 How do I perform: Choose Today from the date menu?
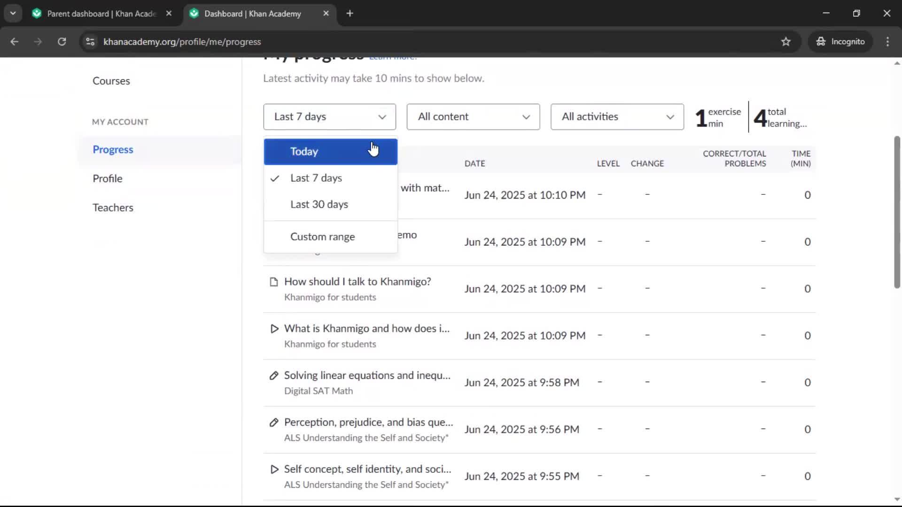click(x=330, y=152)
